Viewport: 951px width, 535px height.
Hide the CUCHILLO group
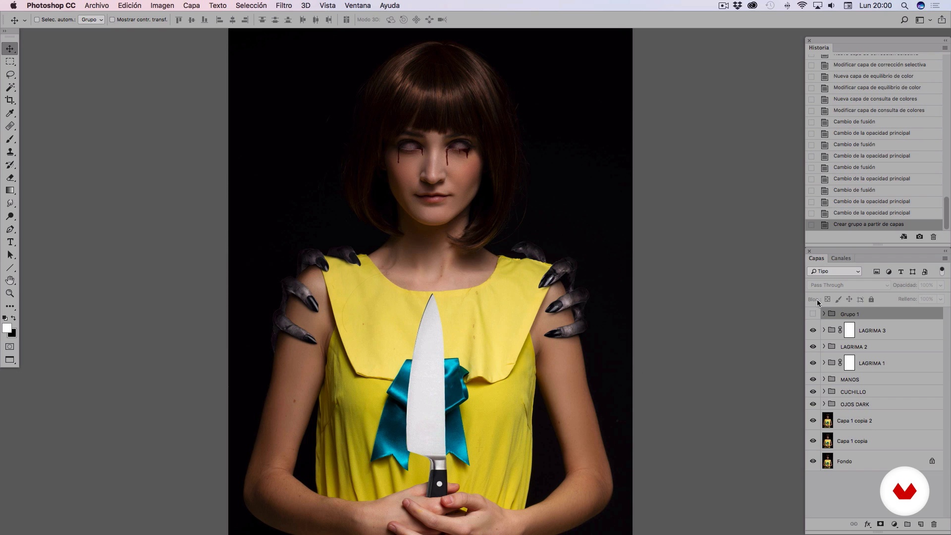813,392
